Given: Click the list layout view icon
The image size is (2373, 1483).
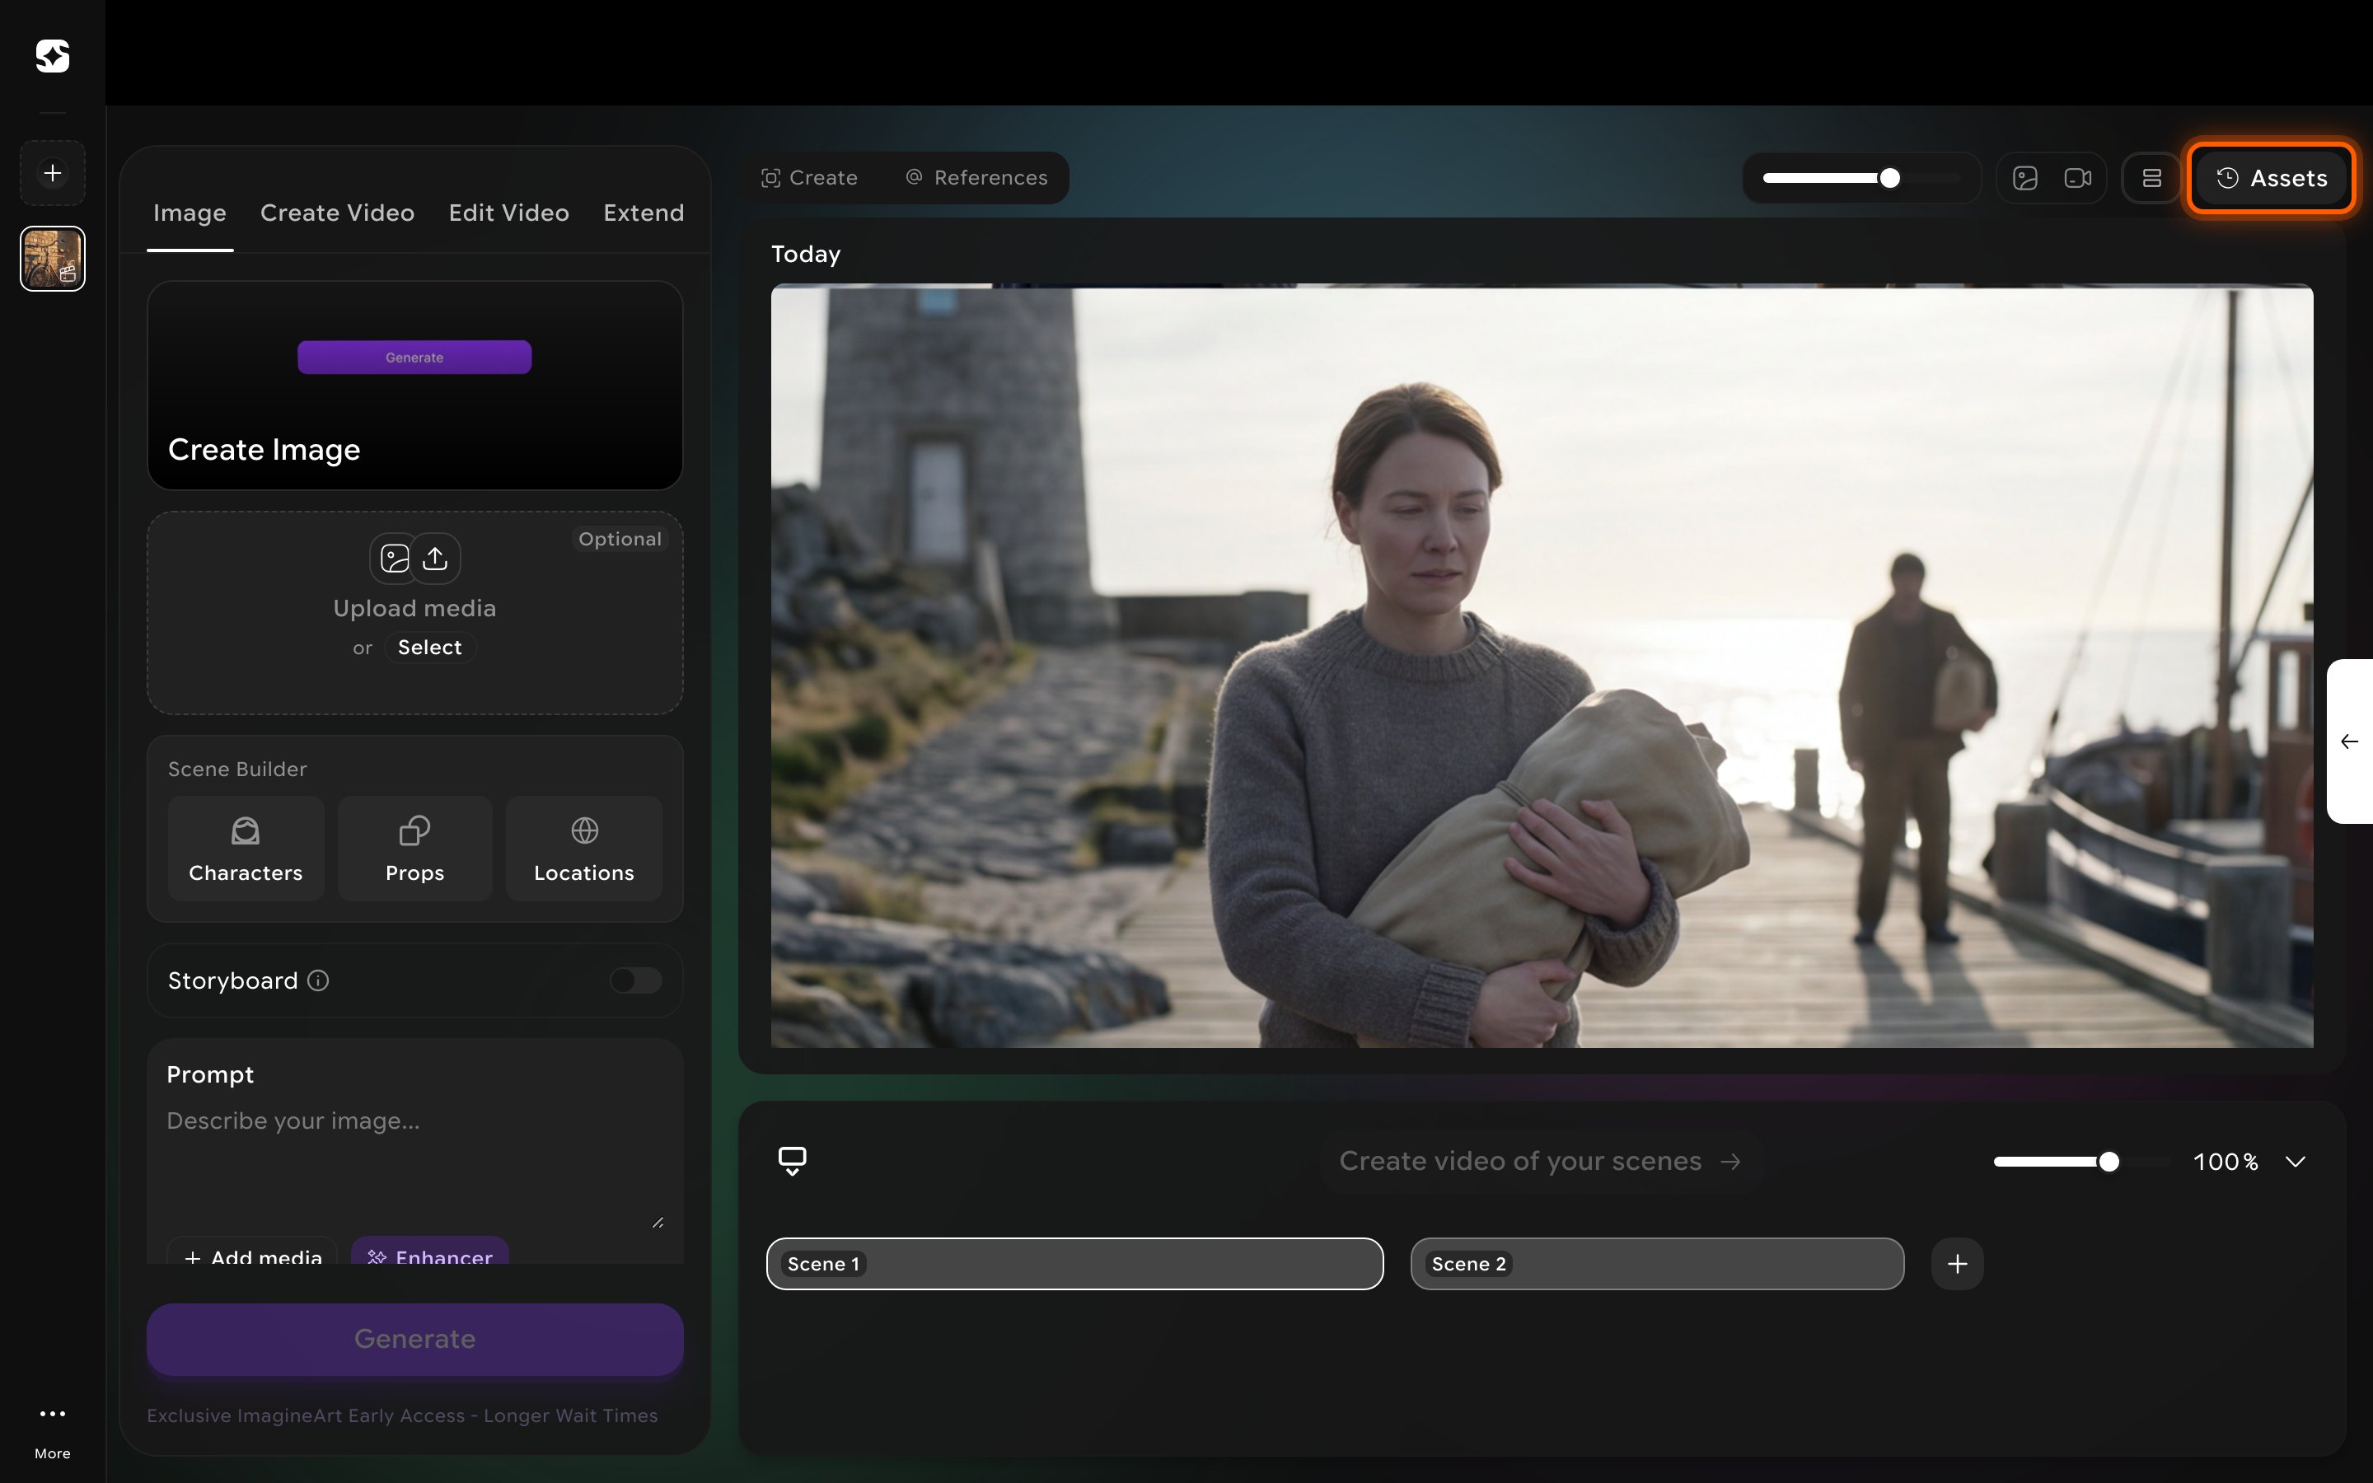Looking at the screenshot, I should [x=2151, y=177].
